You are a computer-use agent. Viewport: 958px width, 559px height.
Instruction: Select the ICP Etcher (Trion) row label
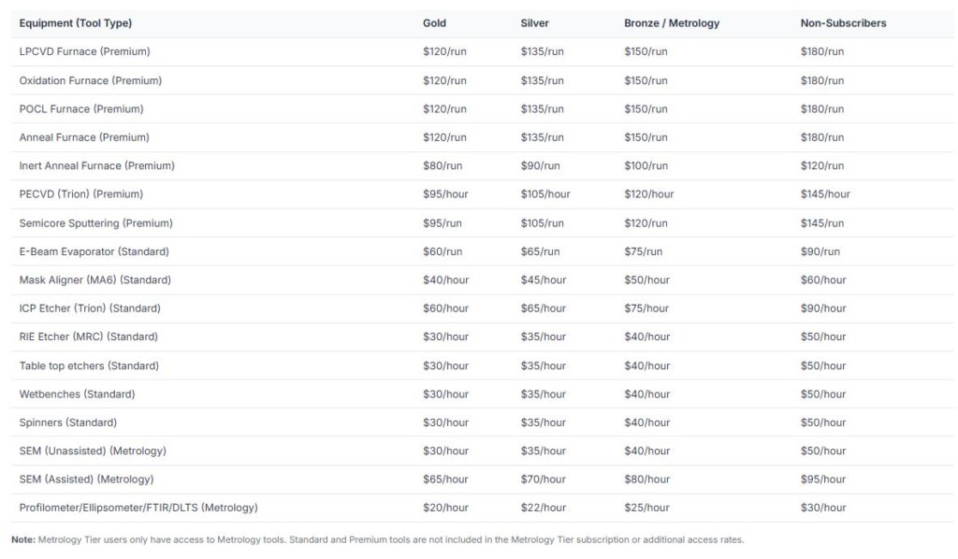[90, 308]
